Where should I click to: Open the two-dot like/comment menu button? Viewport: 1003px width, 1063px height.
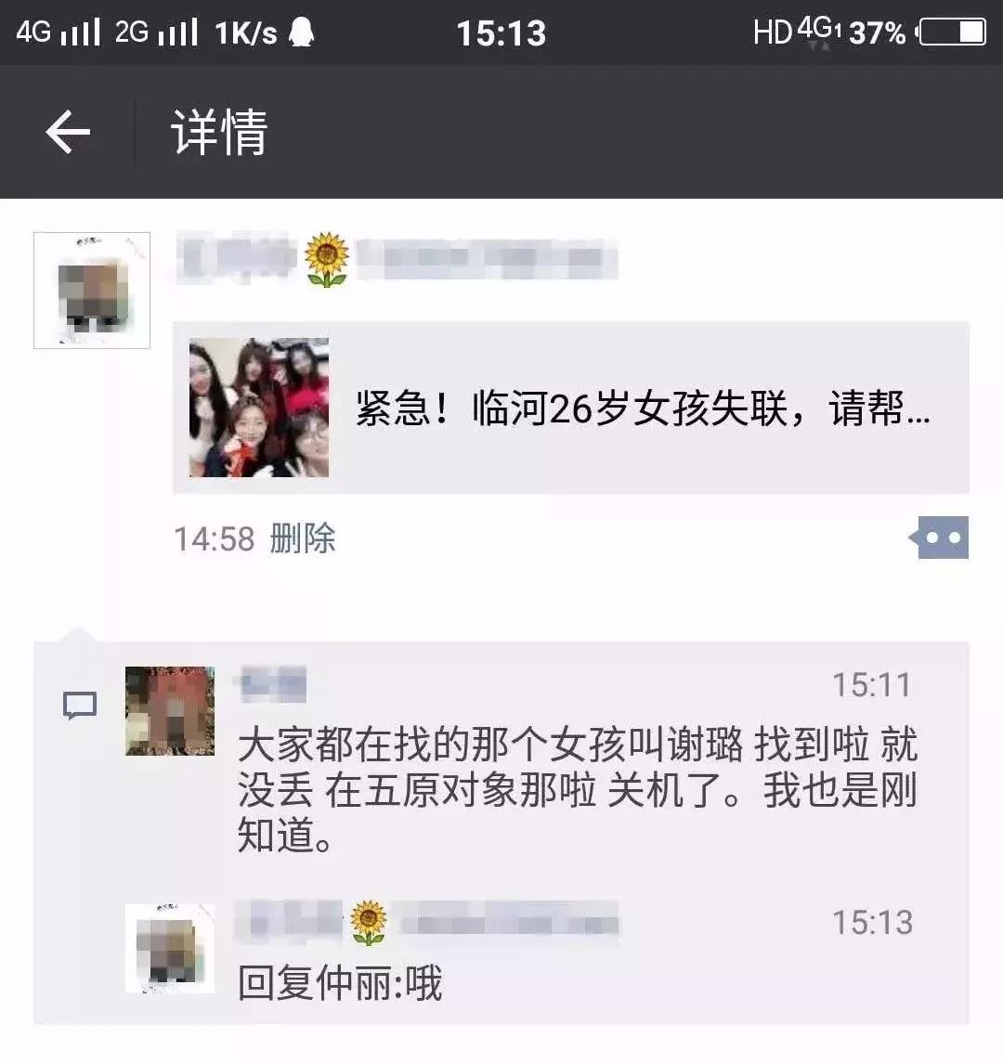point(939,538)
